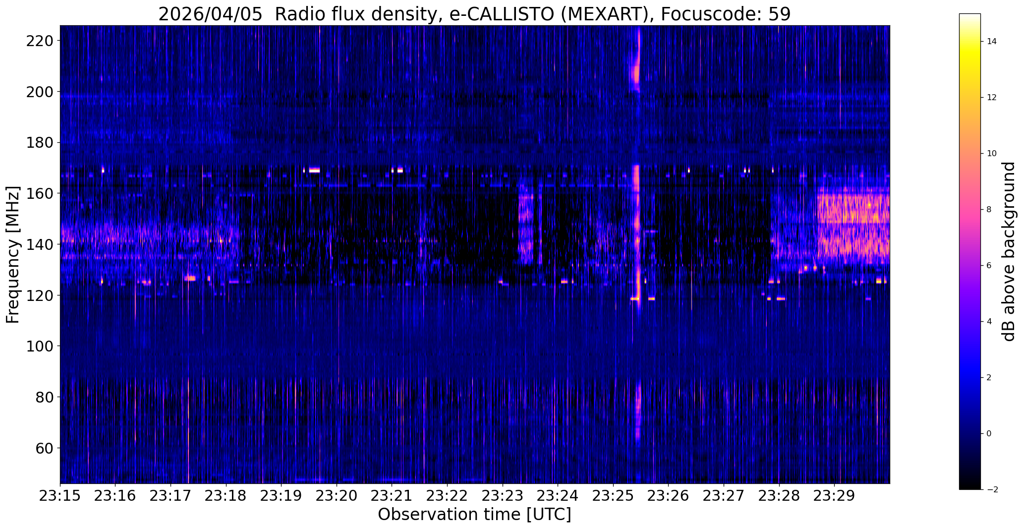Select the 23:19 time tick label
Image resolution: width=1024 pixels, height=529 pixels.
click(x=282, y=496)
